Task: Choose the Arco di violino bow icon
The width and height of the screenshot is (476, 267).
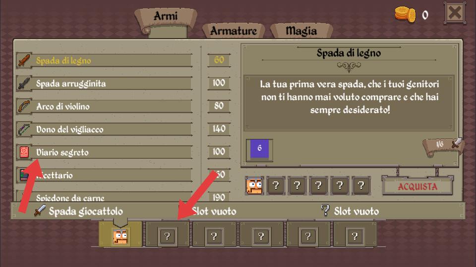Action: 24,106
